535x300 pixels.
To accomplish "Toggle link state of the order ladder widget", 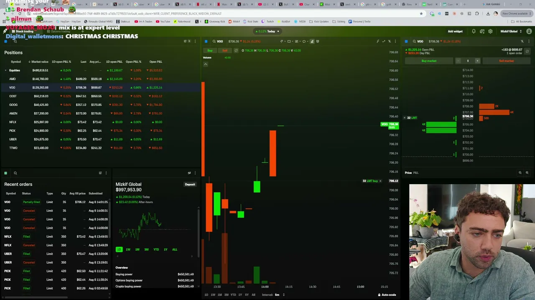I will (x=522, y=41).
